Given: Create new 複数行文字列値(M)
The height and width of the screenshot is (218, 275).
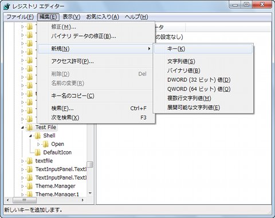Looking at the screenshot, I should pos(203,98).
